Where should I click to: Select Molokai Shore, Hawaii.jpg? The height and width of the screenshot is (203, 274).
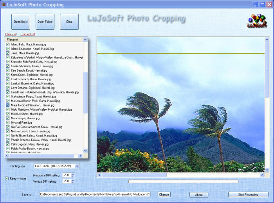point(27,114)
